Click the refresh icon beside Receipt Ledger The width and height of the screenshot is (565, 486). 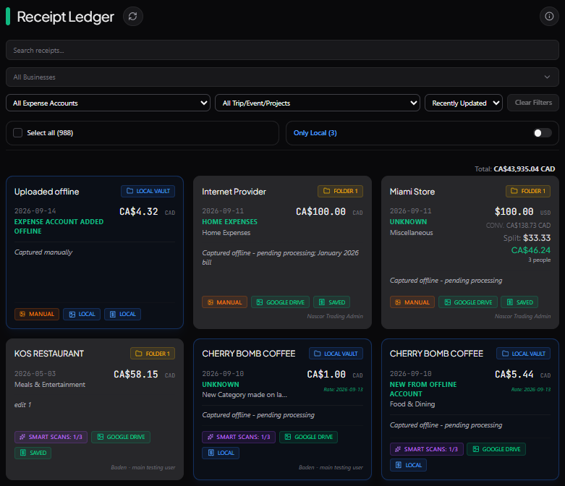point(132,17)
